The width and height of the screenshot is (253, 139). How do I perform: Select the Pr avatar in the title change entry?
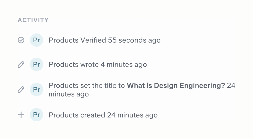(x=36, y=90)
